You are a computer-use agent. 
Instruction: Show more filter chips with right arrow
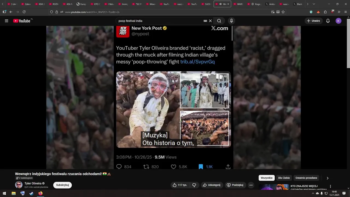[x=328, y=178]
